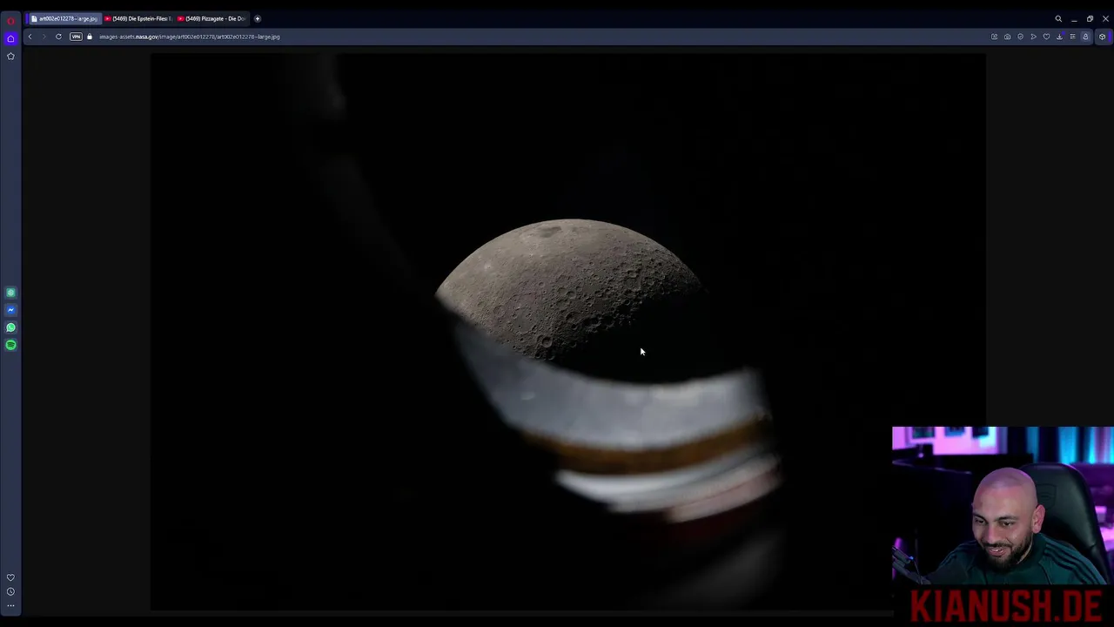1114x627 pixels.
Task: Toggle the VPN badge in address bar
Action: click(76, 37)
